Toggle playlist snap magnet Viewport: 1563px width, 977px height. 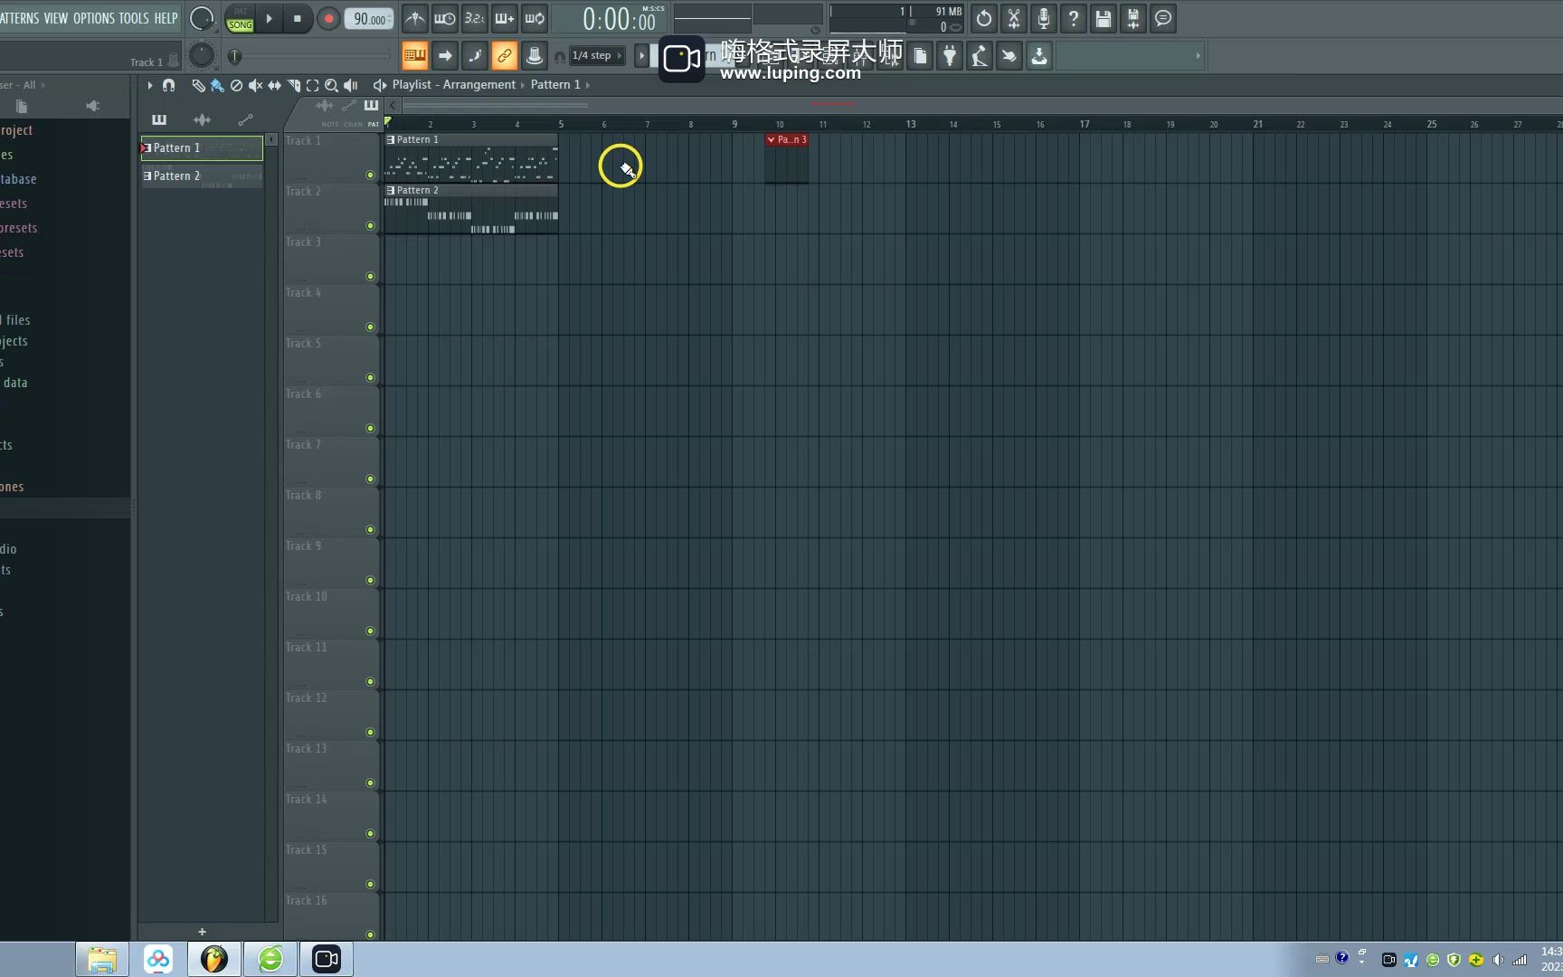click(x=168, y=85)
